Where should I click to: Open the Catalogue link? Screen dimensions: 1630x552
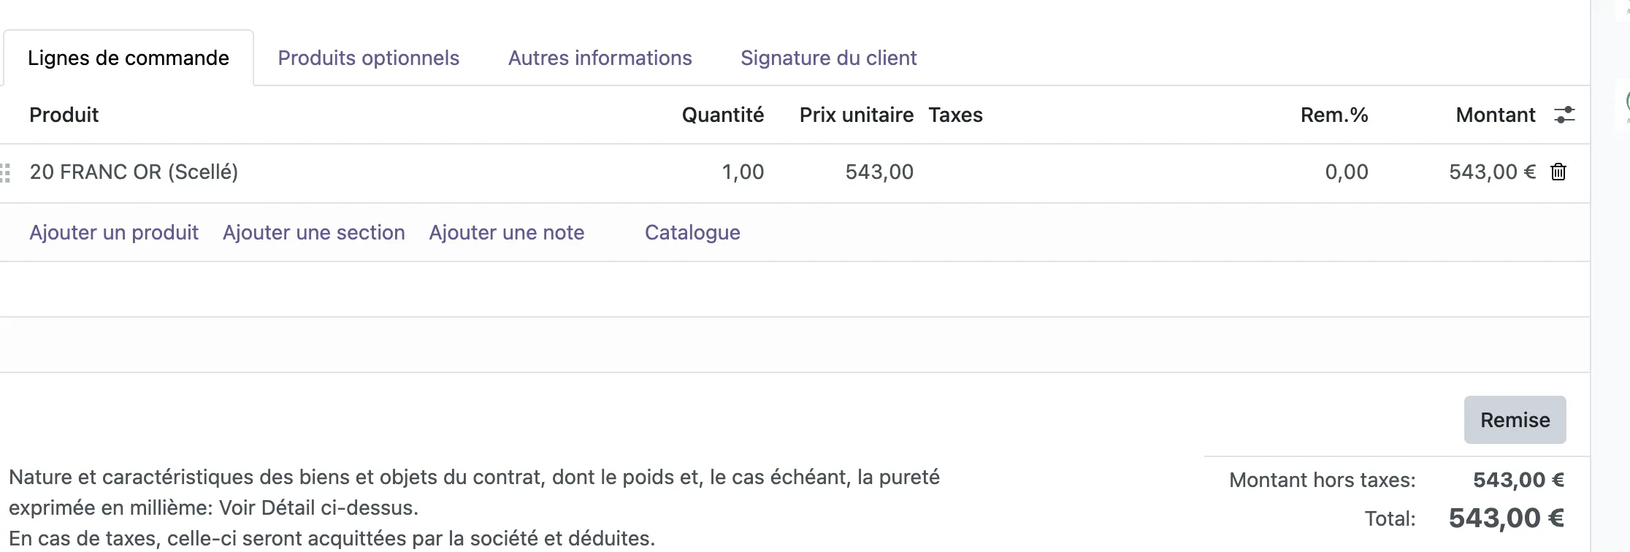click(x=692, y=232)
